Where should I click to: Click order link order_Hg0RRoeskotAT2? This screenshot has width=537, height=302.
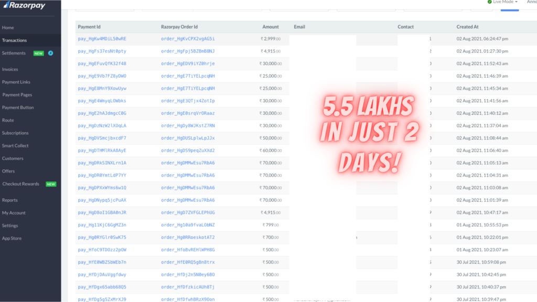click(x=188, y=237)
